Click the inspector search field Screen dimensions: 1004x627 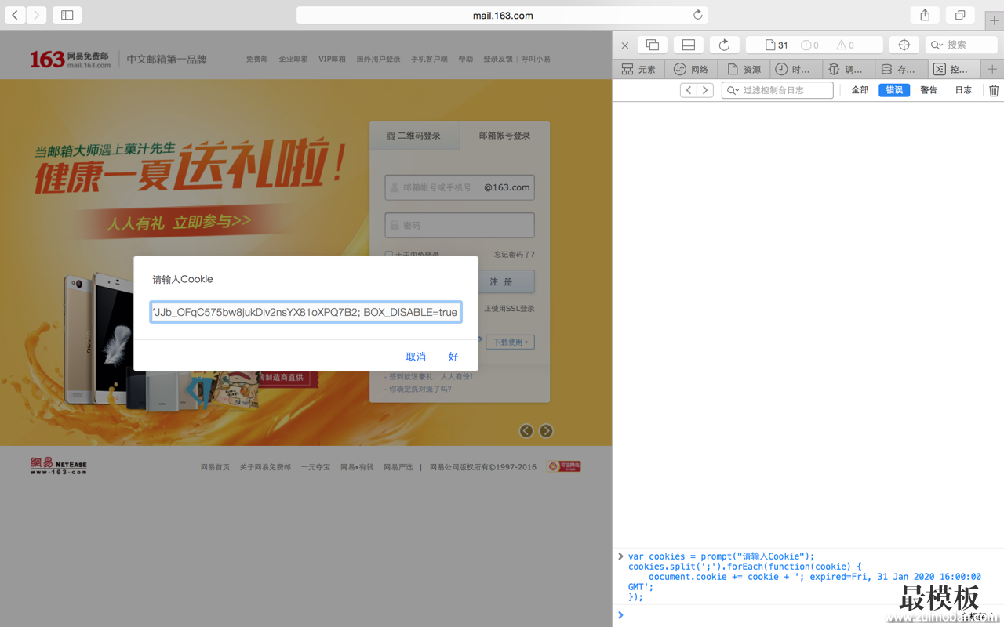[961, 45]
